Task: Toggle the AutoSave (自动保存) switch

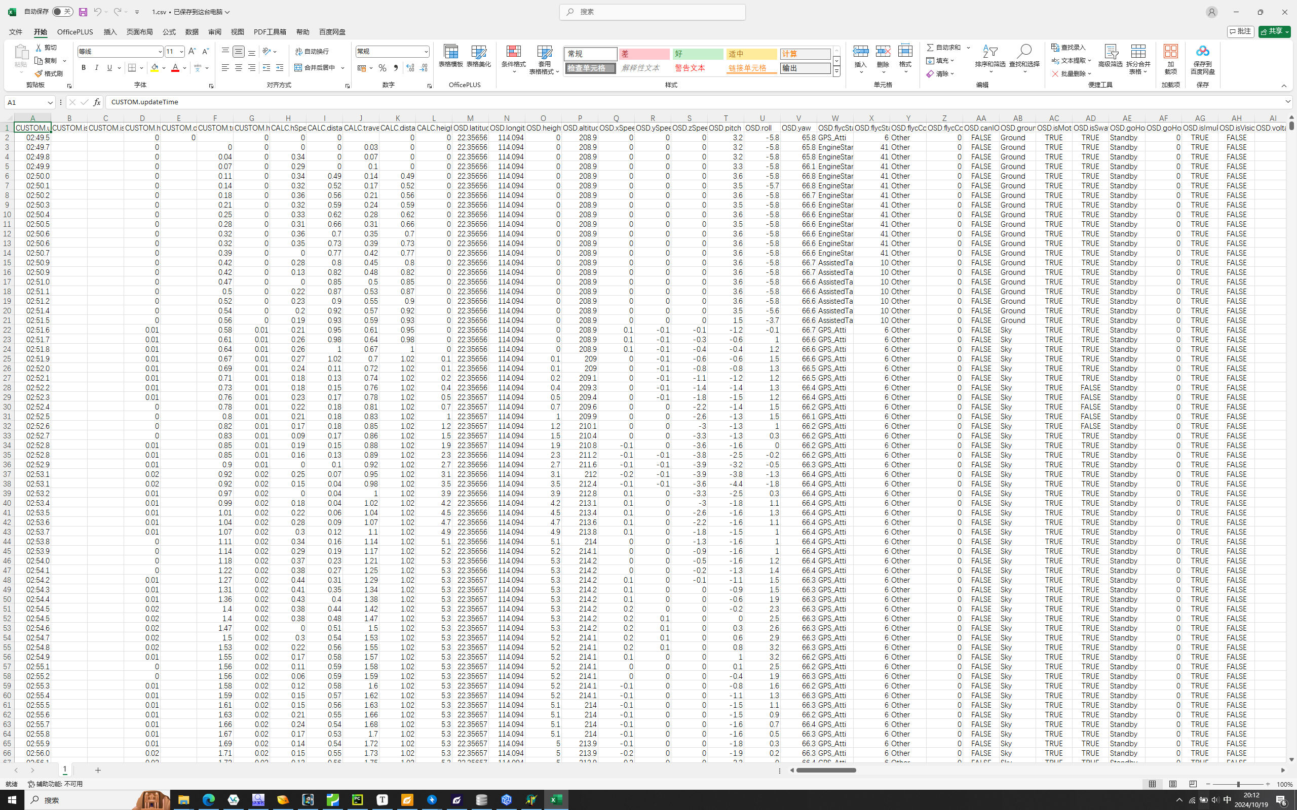Action: [x=62, y=12]
